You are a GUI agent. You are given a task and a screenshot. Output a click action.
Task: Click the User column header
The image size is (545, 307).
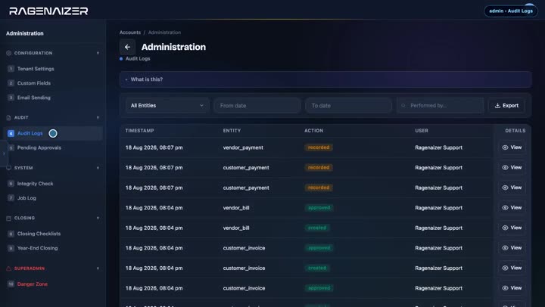[x=422, y=131]
